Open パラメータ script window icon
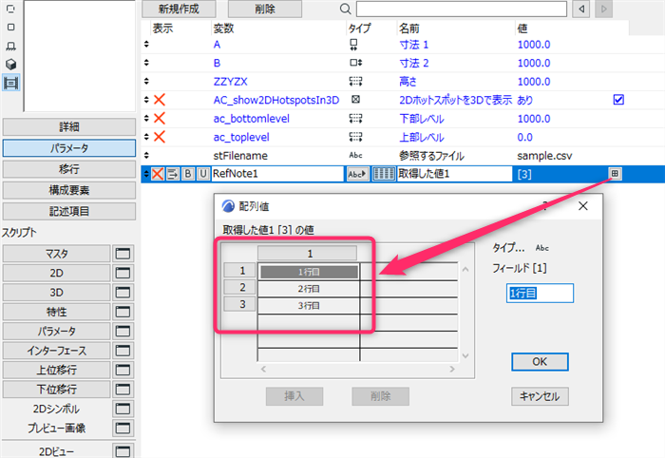Viewport: 665px width, 458px height. coord(123,332)
